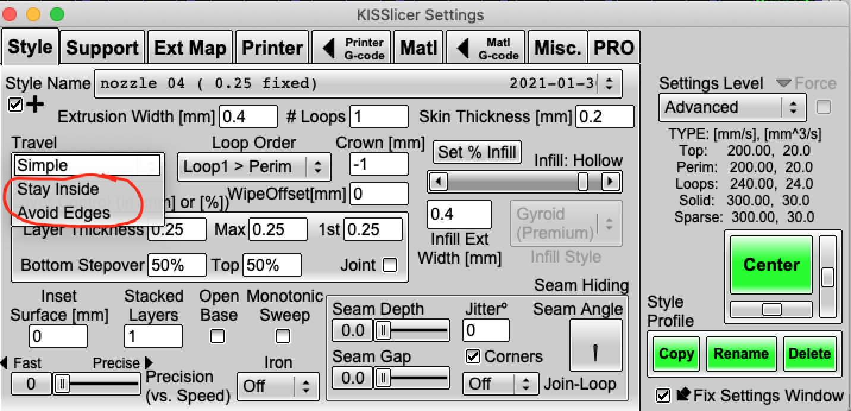This screenshot has width=851, height=411.
Task: Open the PRO tab
Action: click(614, 48)
